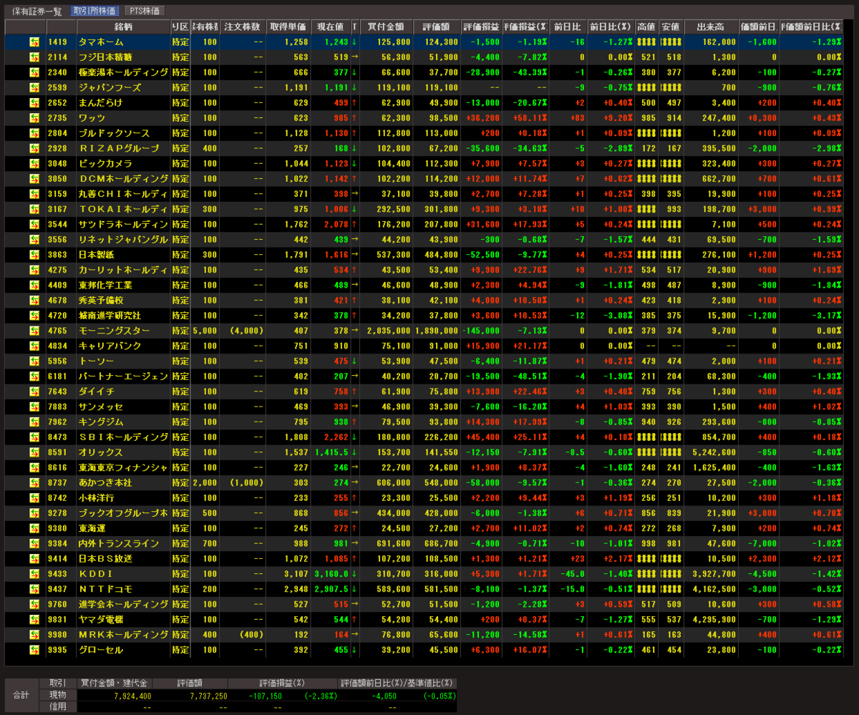Select ＭＲＫホールディング name cell
This screenshot has height=715, width=859.
[x=123, y=635]
